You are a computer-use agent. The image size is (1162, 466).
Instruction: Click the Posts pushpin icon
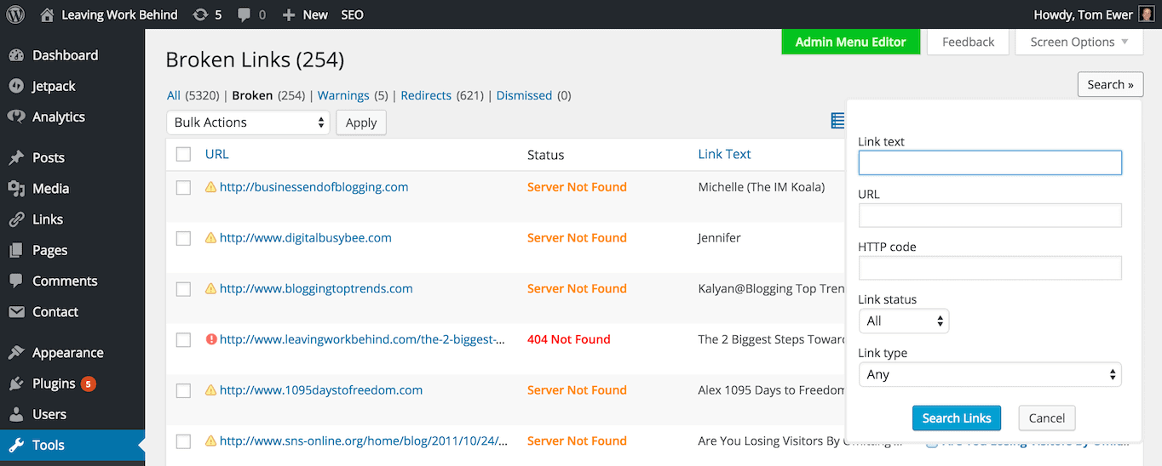(16, 157)
